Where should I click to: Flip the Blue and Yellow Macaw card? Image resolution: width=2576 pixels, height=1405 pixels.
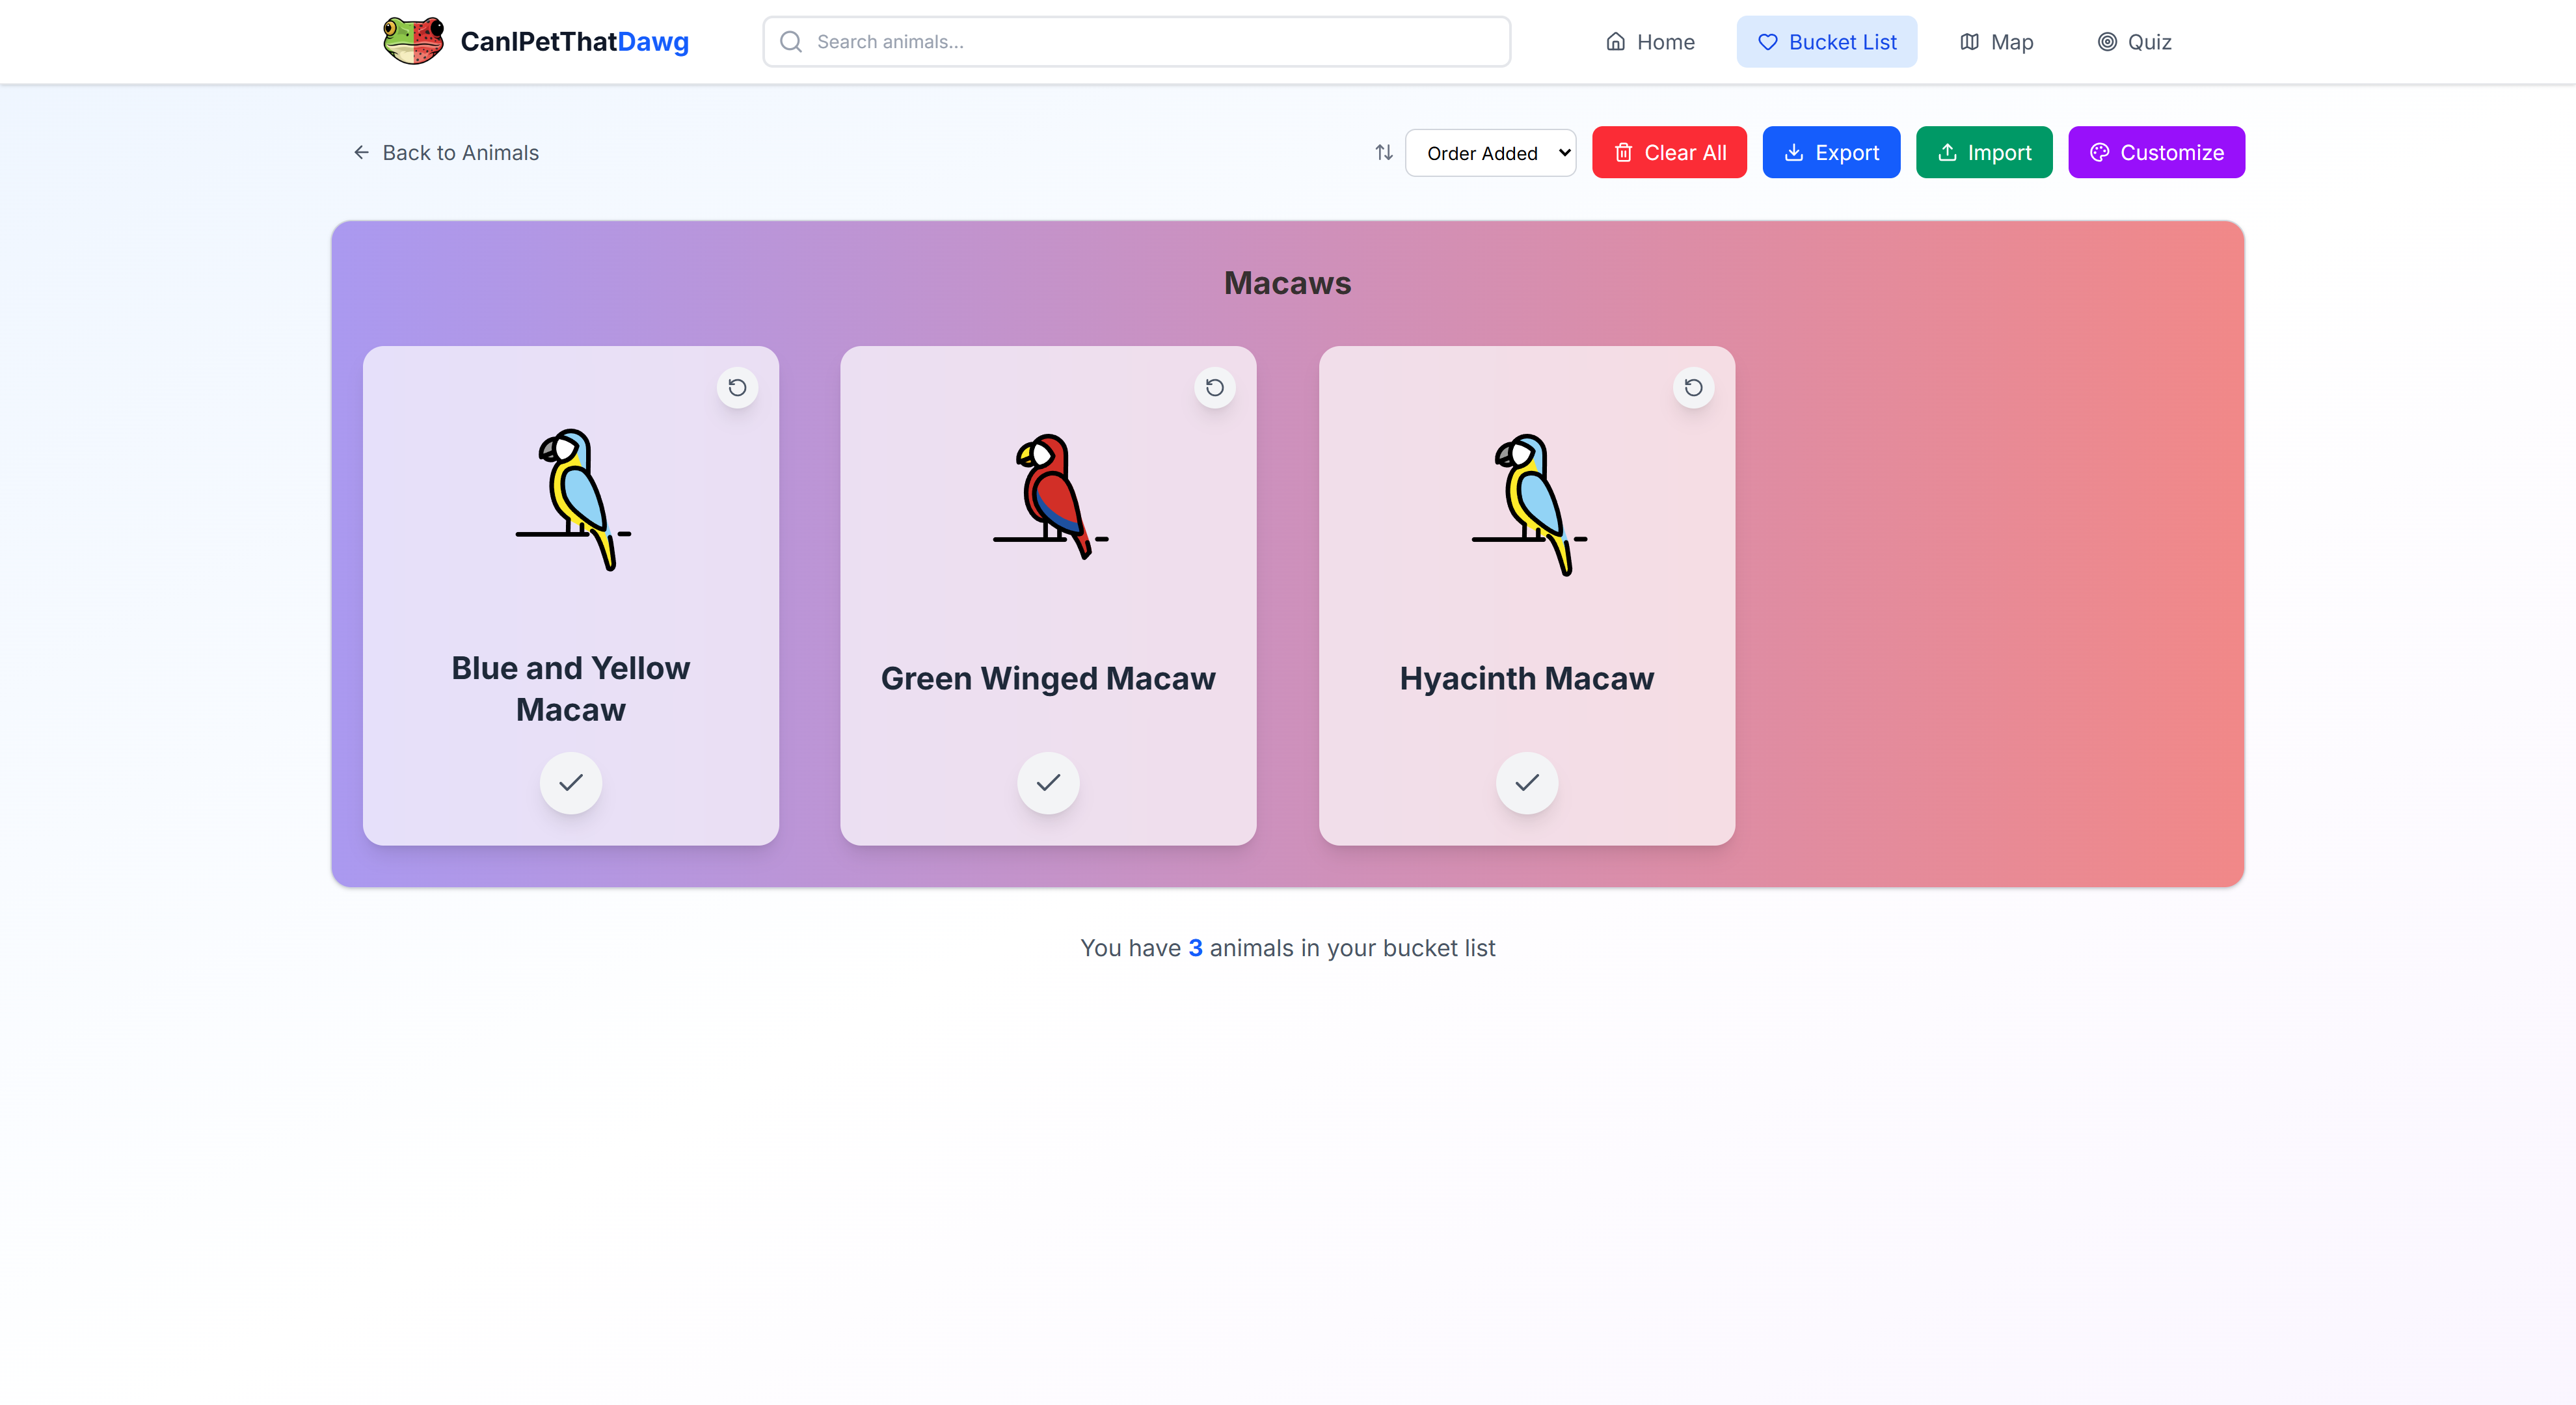coord(737,387)
